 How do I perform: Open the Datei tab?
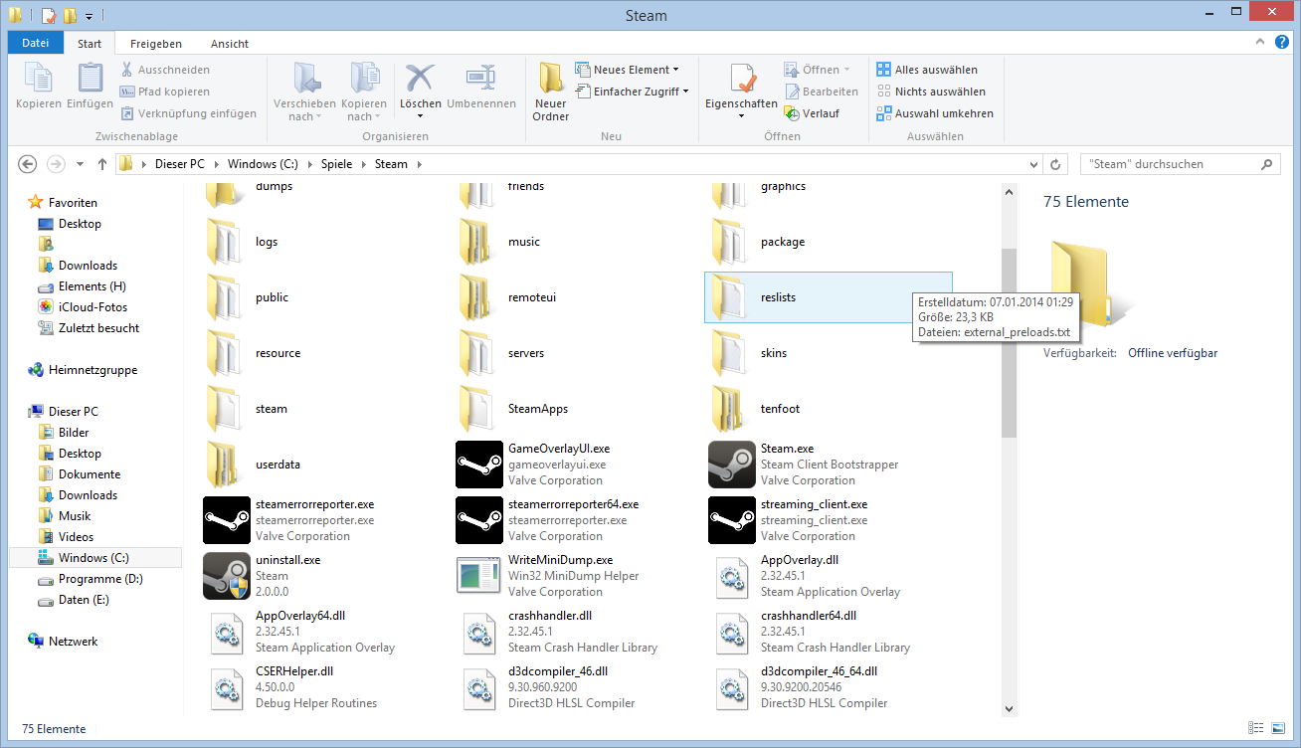(x=35, y=43)
